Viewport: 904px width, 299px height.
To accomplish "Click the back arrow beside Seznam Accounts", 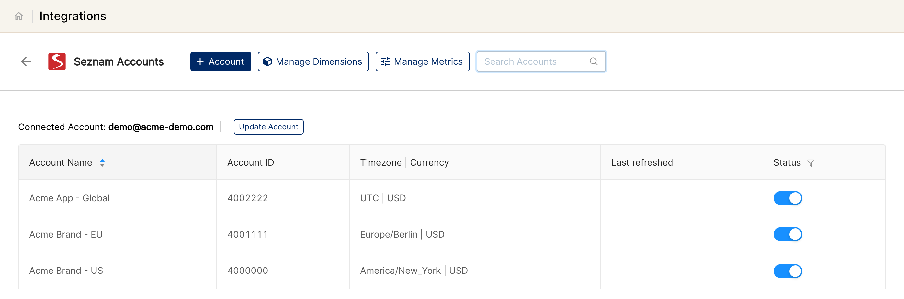I will [26, 62].
